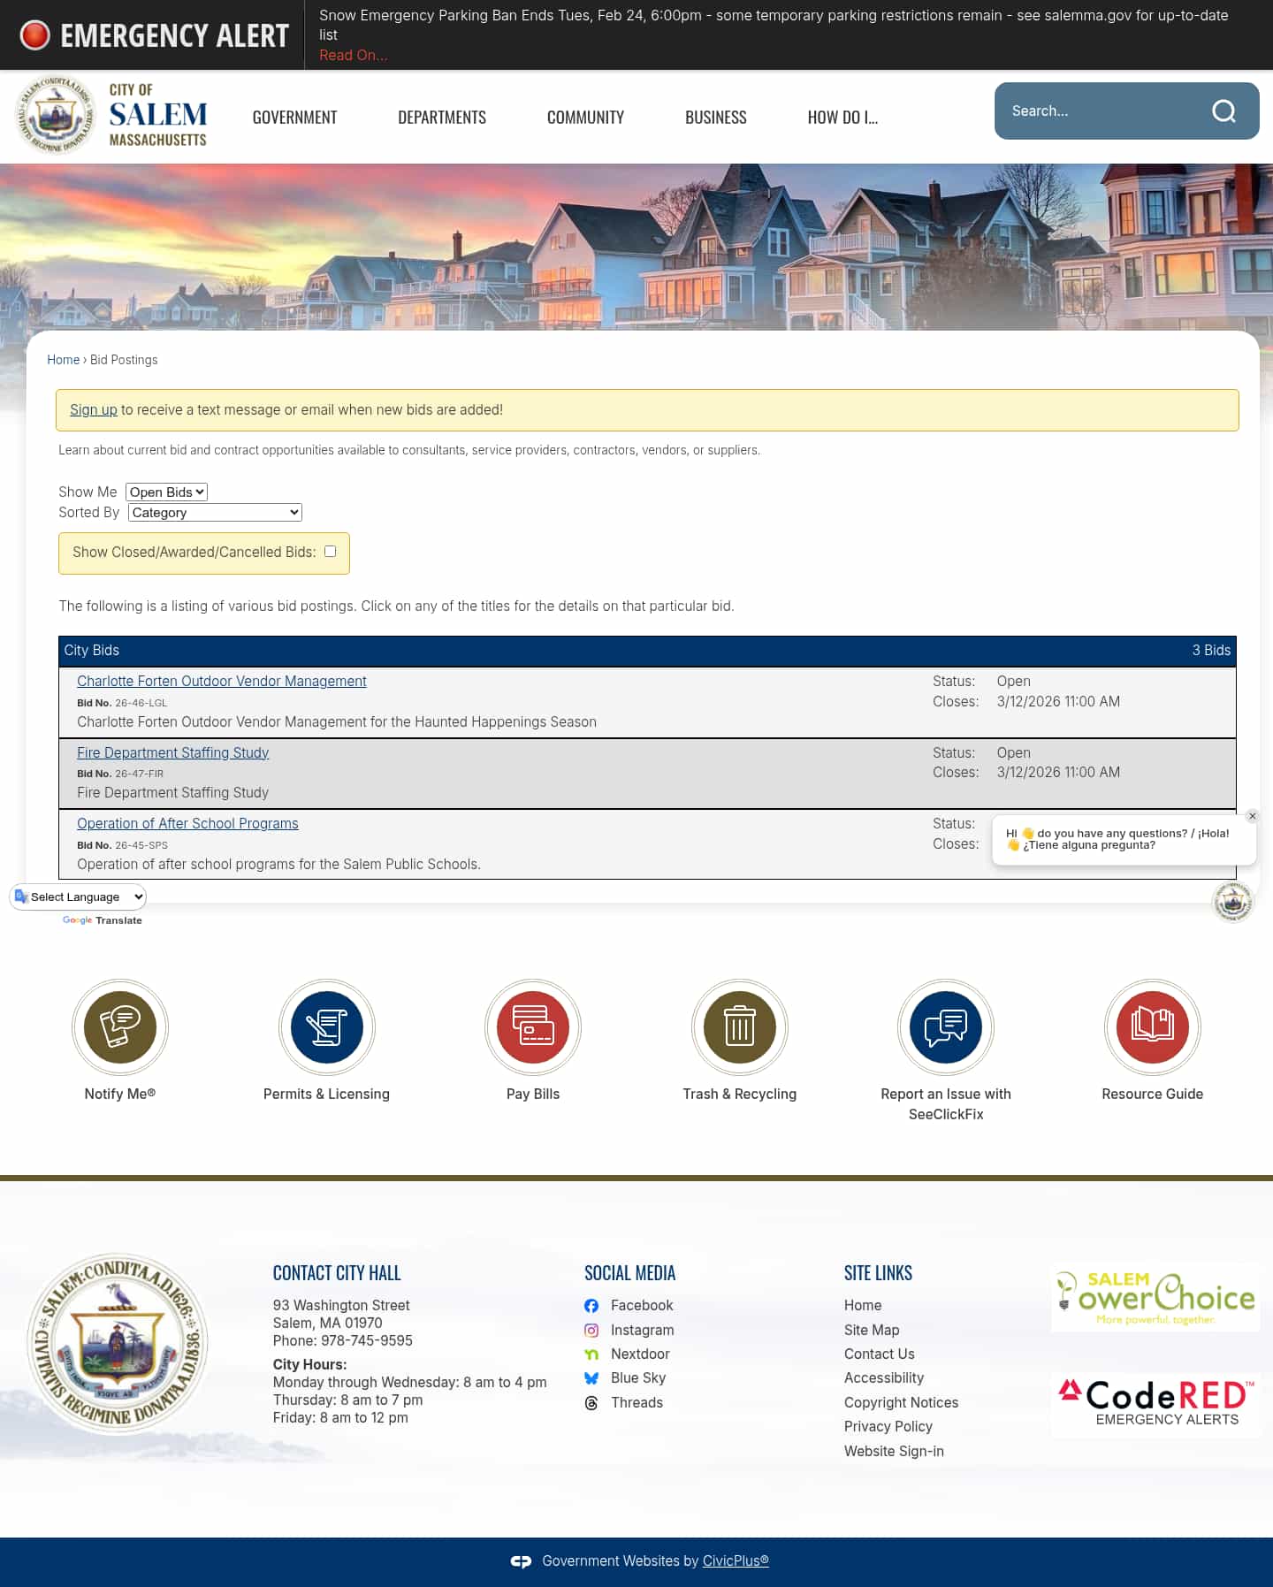Click the Threads text link
Screen dimensions: 1273x1587
point(636,1403)
